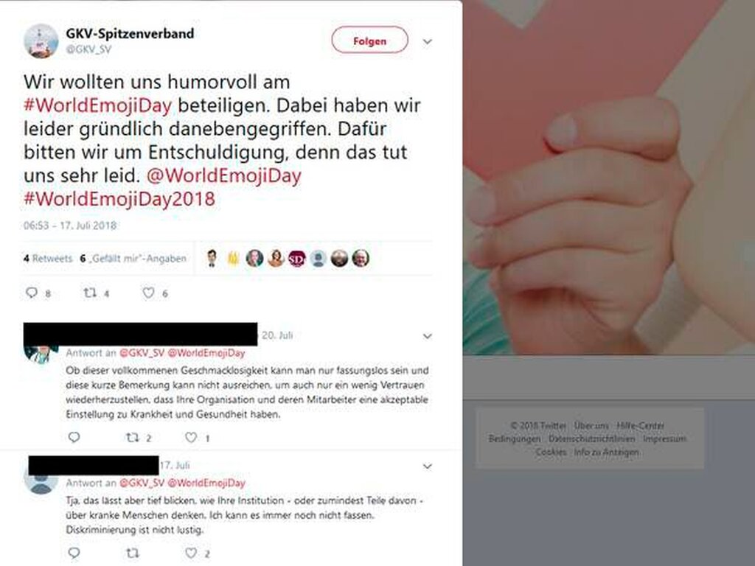Like the second reply dated 17. Juli
Screen dimensions: 755x566
coord(191,553)
